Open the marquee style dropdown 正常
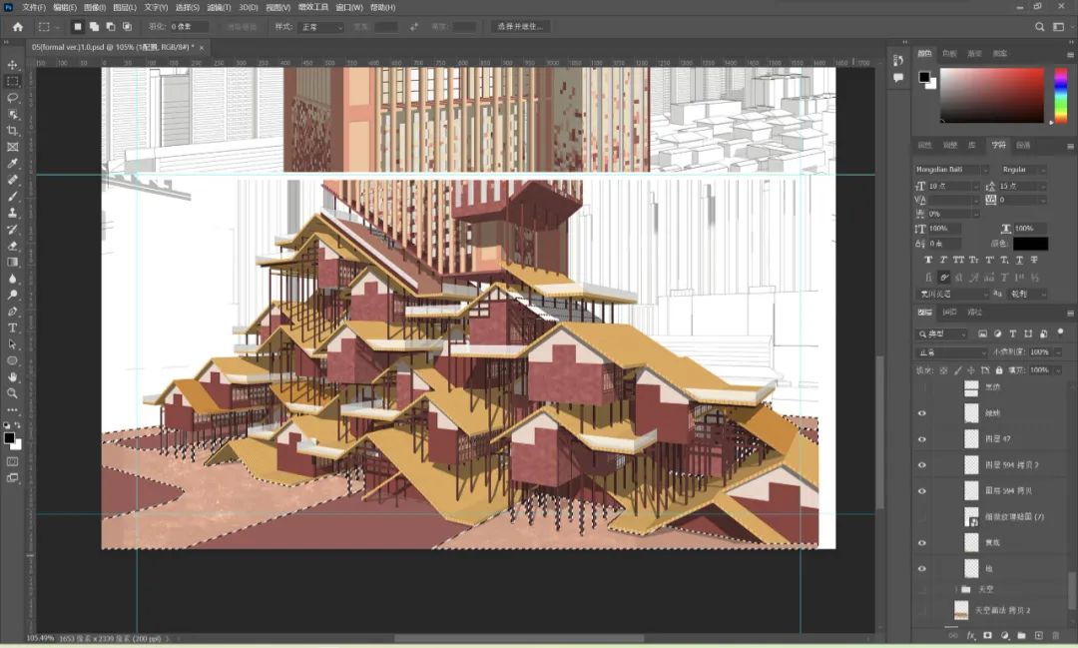Image resolution: width=1078 pixels, height=648 pixels. pos(321,27)
